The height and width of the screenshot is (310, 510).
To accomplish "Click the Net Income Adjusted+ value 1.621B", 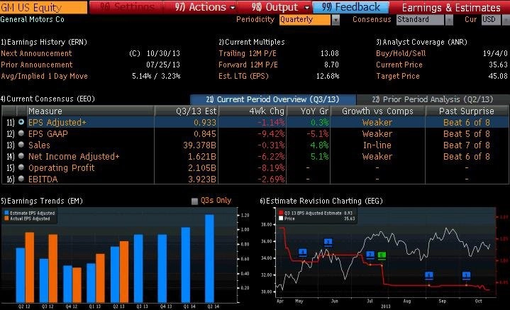I will [202, 157].
